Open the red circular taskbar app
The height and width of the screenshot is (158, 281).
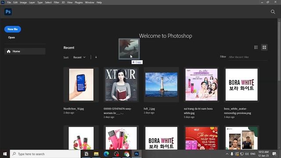116,154
